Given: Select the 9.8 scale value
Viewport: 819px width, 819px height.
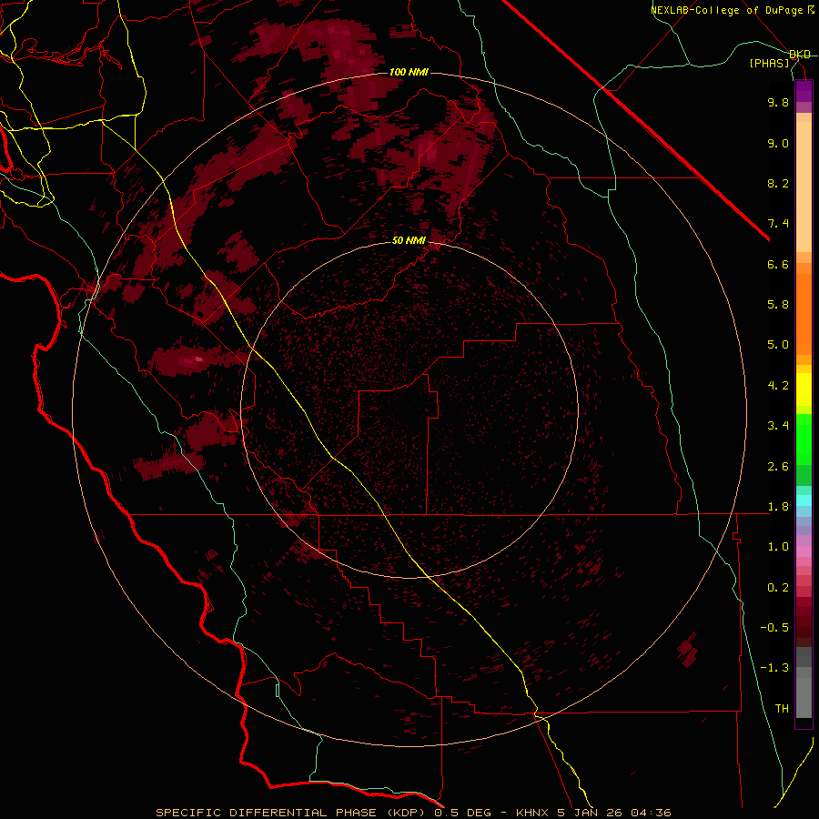Looking at the screenshot, I should (778, 102).
